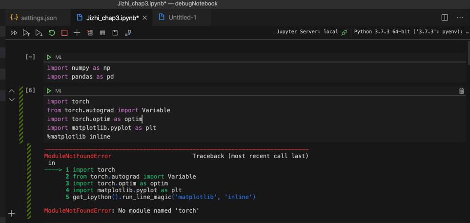Click the '%matplotlib inline' line
The image size is (470, 223).
click(79, 137)
